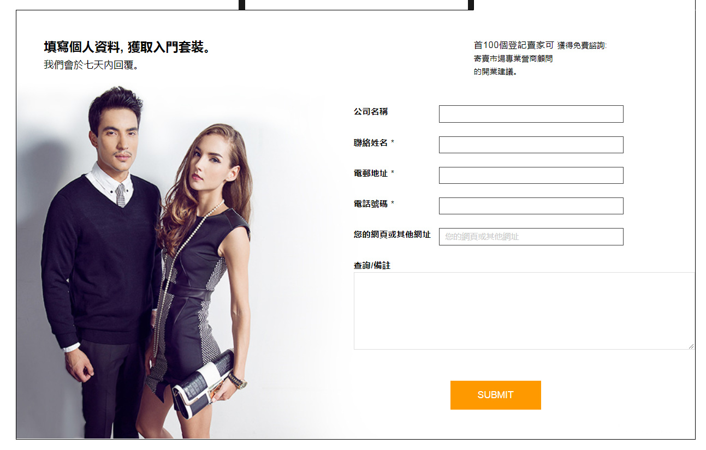Click into the 電話號碼 field
706x450 pixels.
tap(531, 206)
